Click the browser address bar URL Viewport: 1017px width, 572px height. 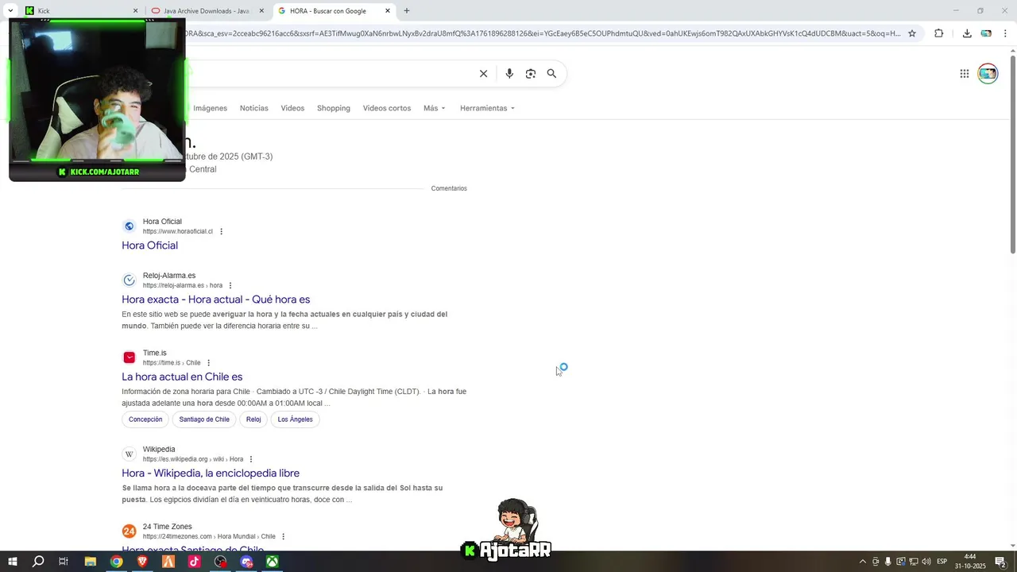[x=543, y=33]
